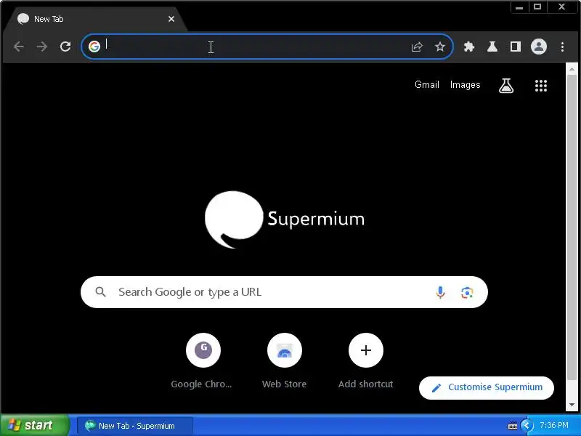The height and width of the screenshot is (436, 581).
Task: Bookmark this tab with the star icon
Action: pos(440,47)
